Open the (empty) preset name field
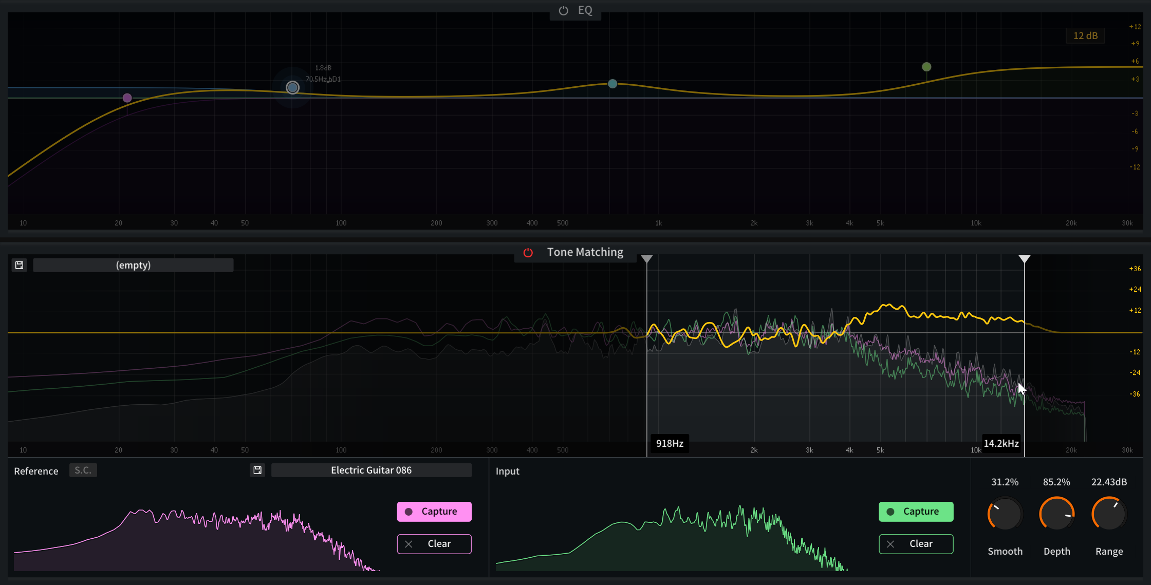Viewport: 1151px width, 585px height. (x=133, y=265)
